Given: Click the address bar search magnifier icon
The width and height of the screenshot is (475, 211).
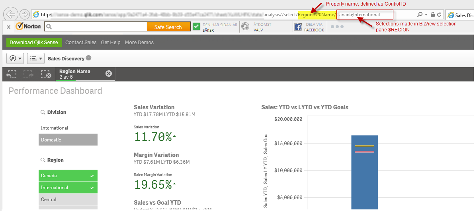Looking at the screenshot, I should 420,15.
